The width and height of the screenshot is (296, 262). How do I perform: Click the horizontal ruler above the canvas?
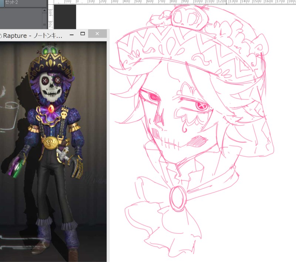175,2
